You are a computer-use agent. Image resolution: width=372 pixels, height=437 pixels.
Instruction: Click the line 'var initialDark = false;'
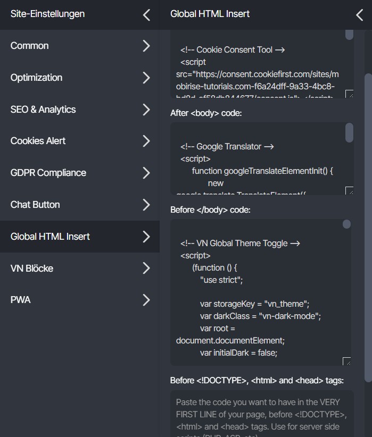(238, 353)
